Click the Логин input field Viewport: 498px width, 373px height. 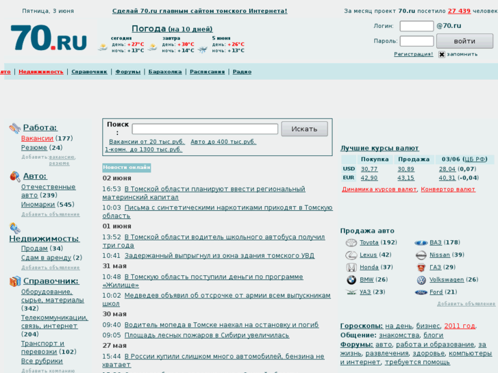(416, 26)
